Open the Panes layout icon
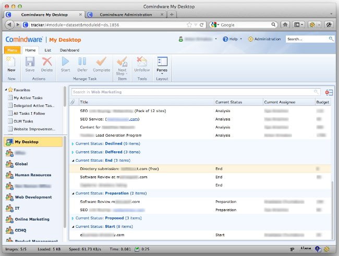The width and height of the screenshot is (339, 256). click(x=162, y=62)
